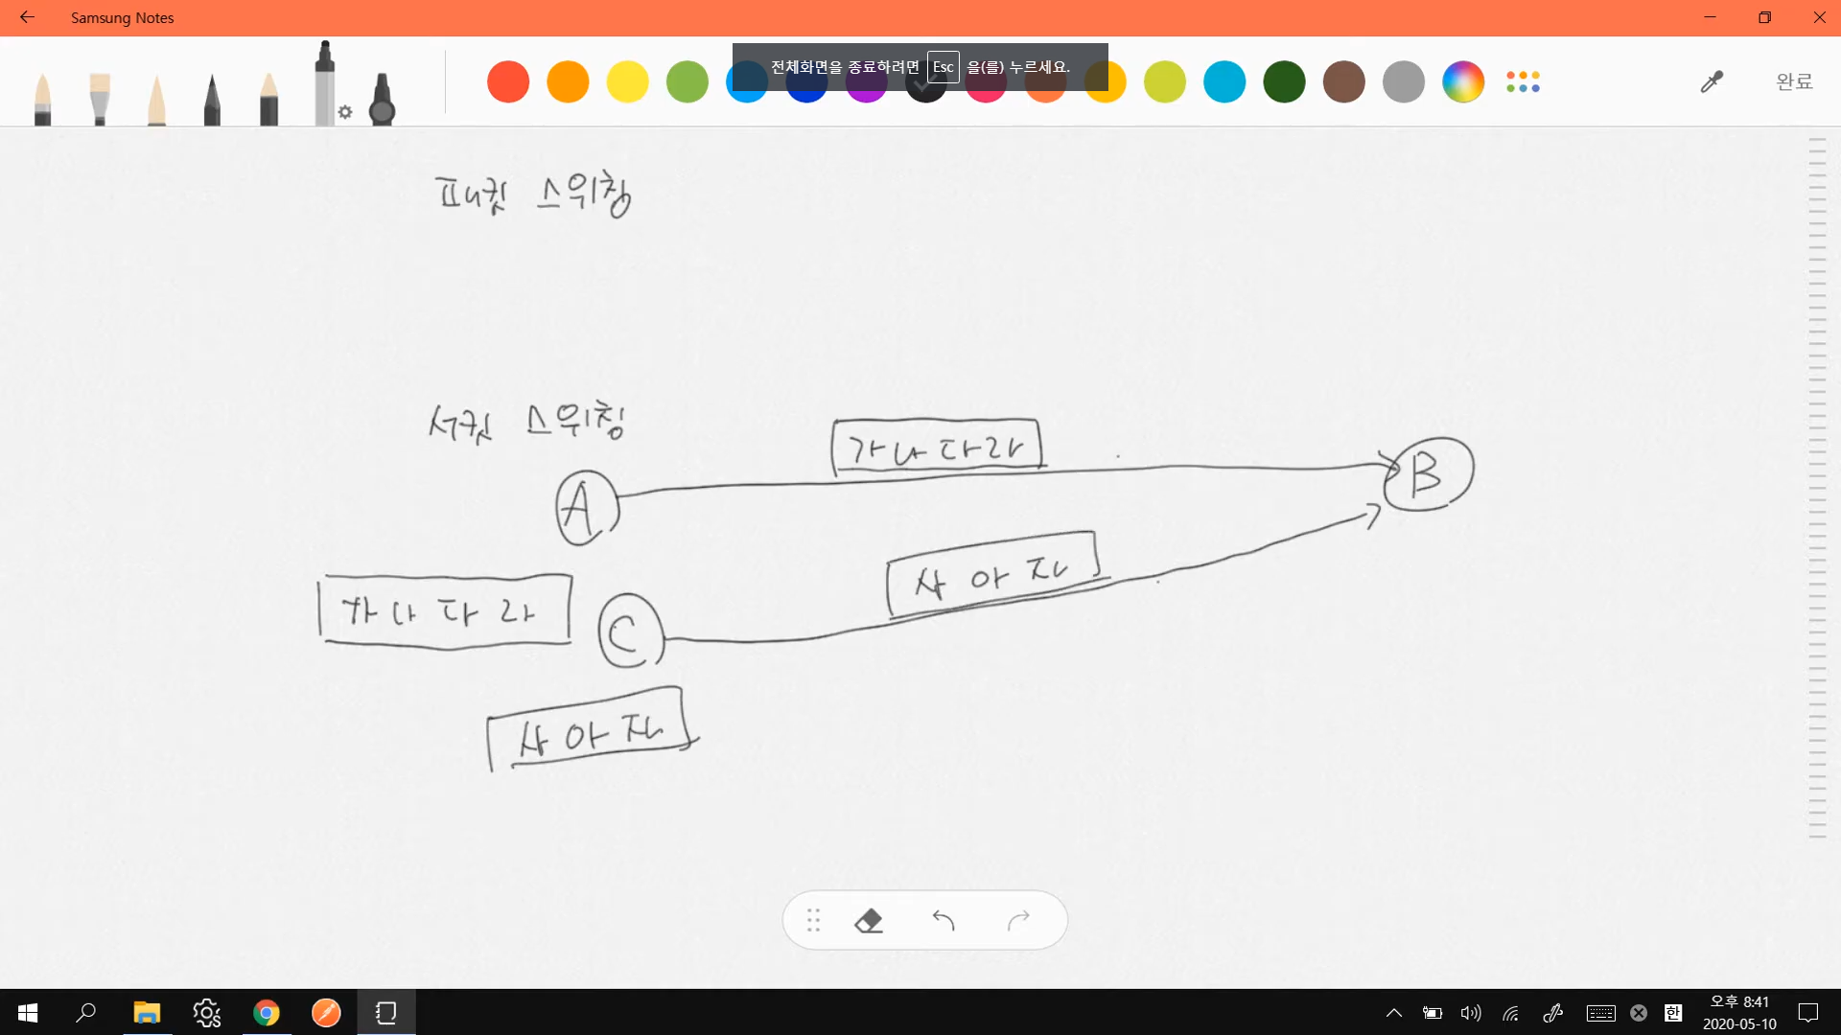Image resolution: width=1841 pixels, height=1035 pixels.
Task: Pick a color with the eyedropper
Action: (x=1712, y=81)
